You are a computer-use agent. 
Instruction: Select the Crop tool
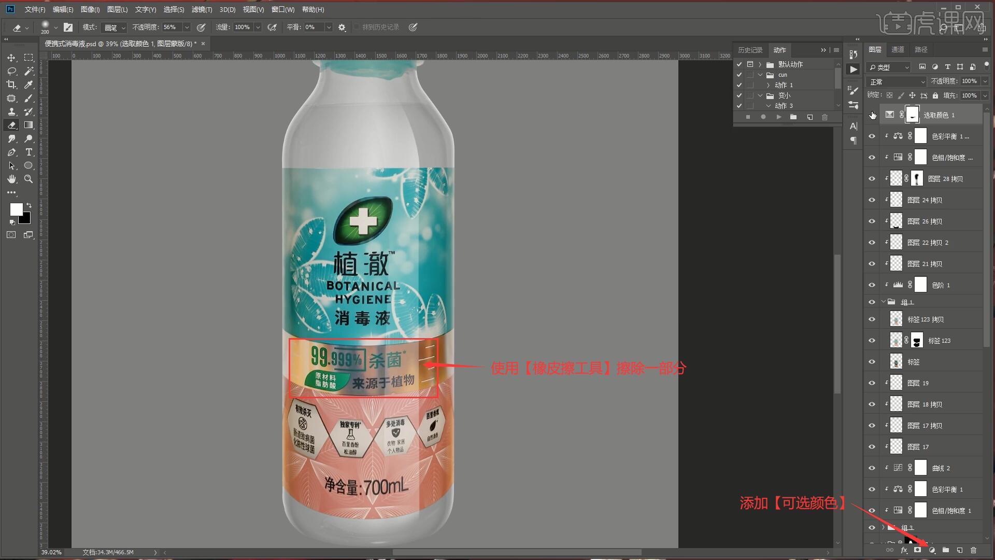[11, 85]
